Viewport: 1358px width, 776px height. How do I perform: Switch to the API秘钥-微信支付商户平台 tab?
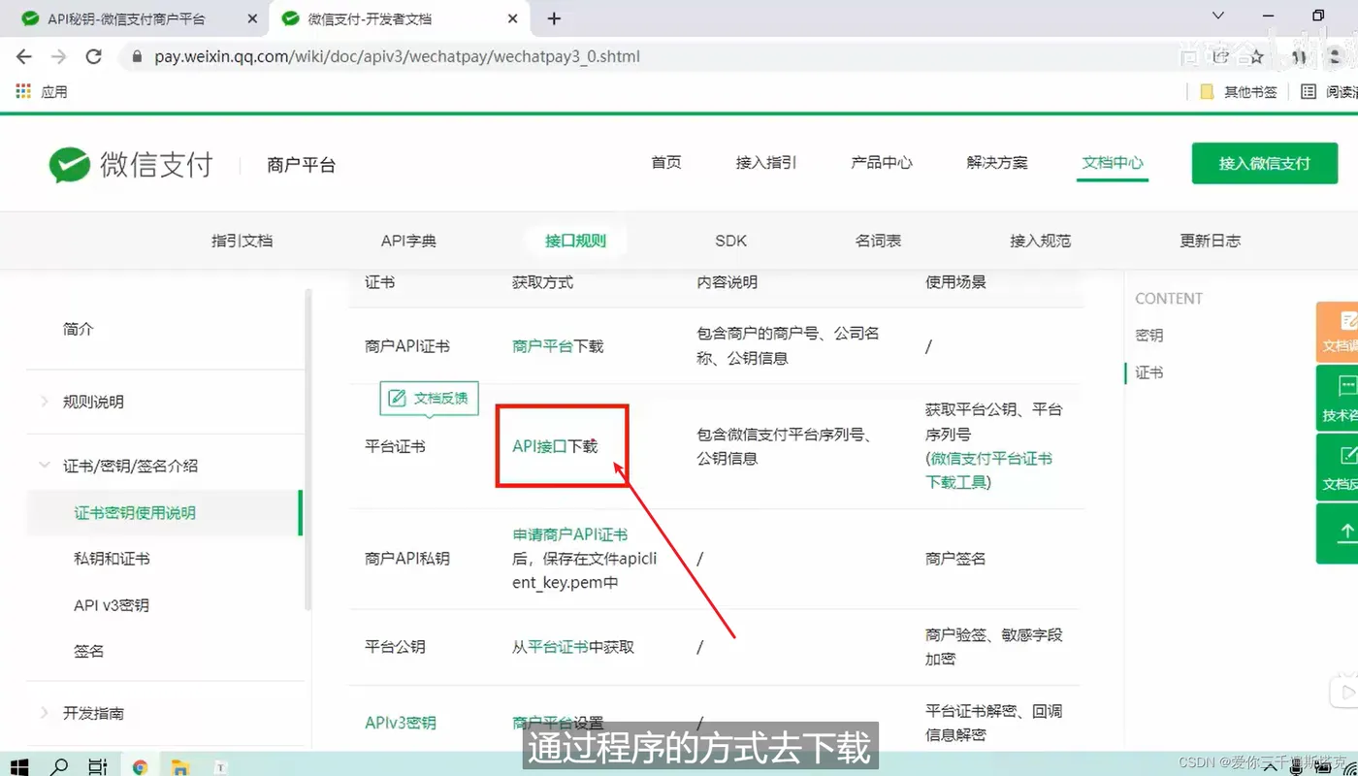[135, 18]
